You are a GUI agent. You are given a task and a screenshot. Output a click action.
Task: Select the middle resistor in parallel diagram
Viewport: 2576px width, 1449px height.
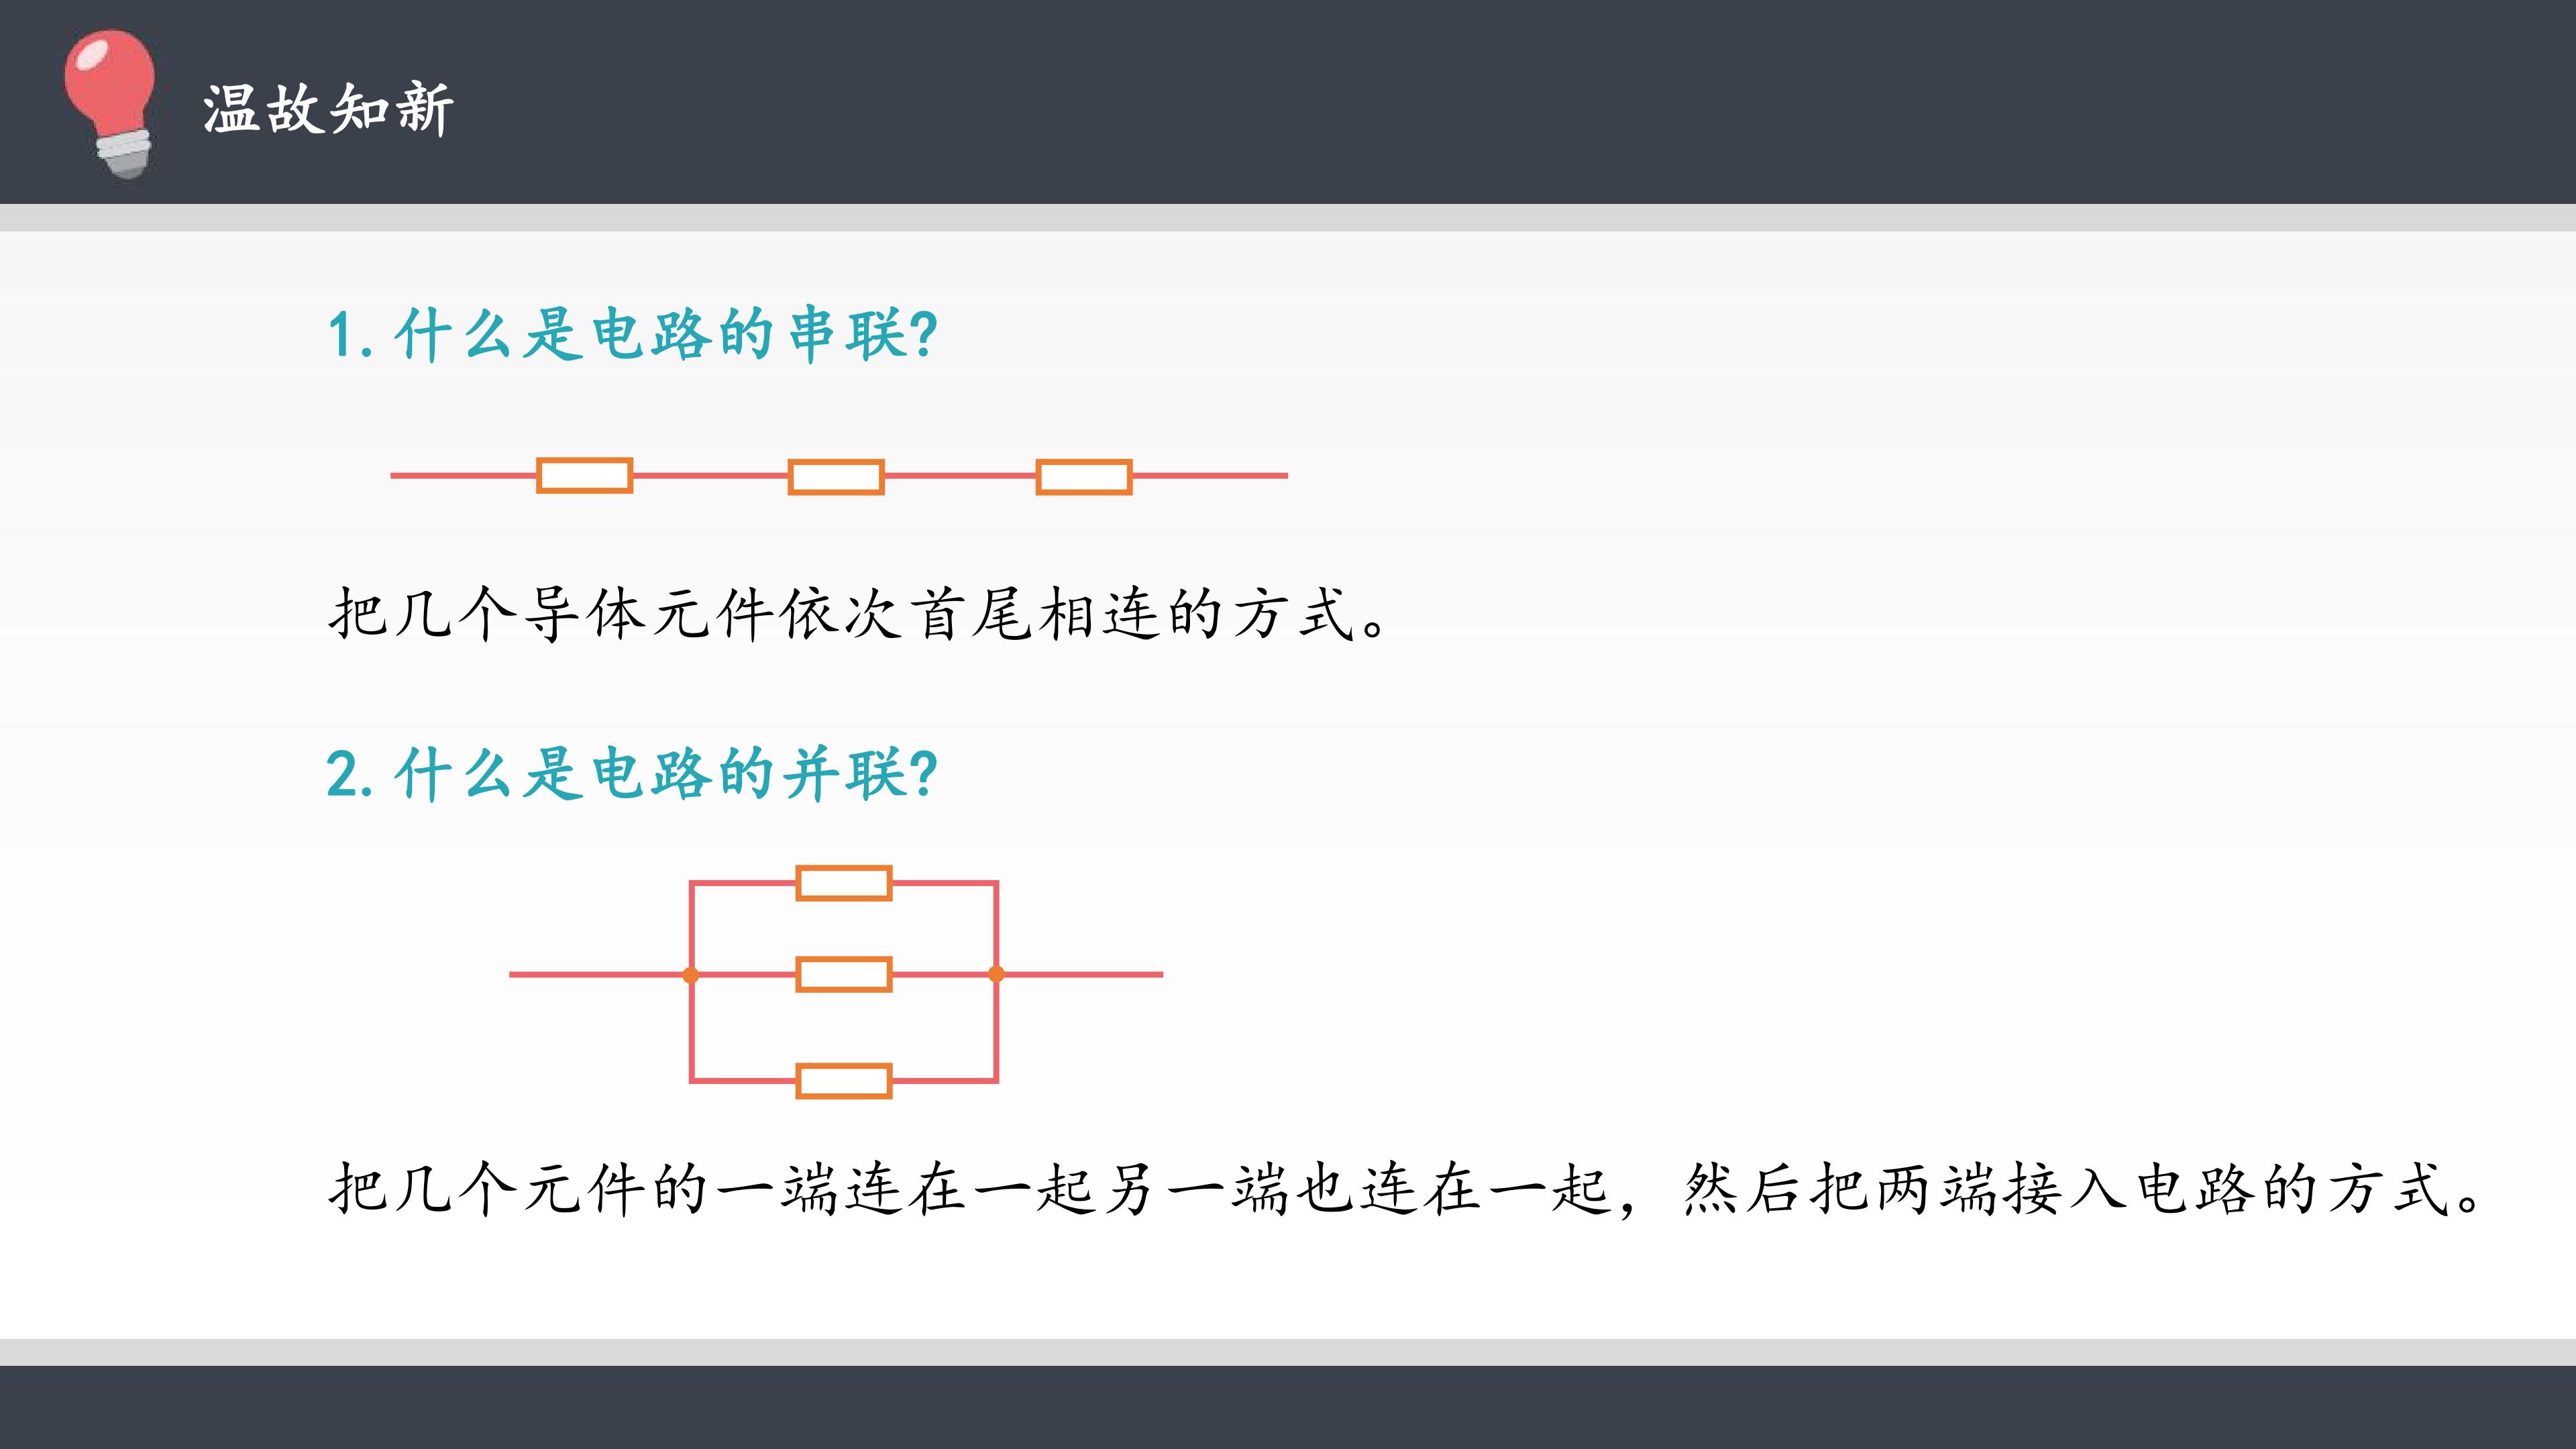844,974
